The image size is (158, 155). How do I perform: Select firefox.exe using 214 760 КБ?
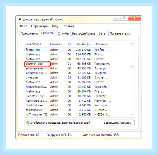click(69, 54)
